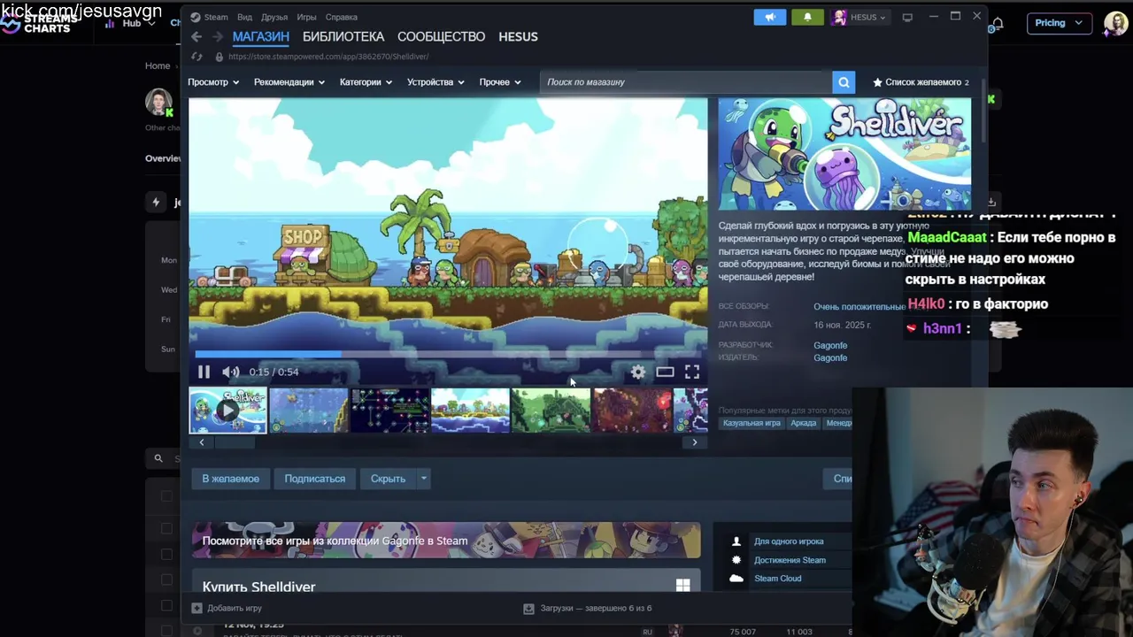The height and width of the screenshot is (637, 1133).
Task: Open the HESUS account dropdown
Action: tap(859, 17)
